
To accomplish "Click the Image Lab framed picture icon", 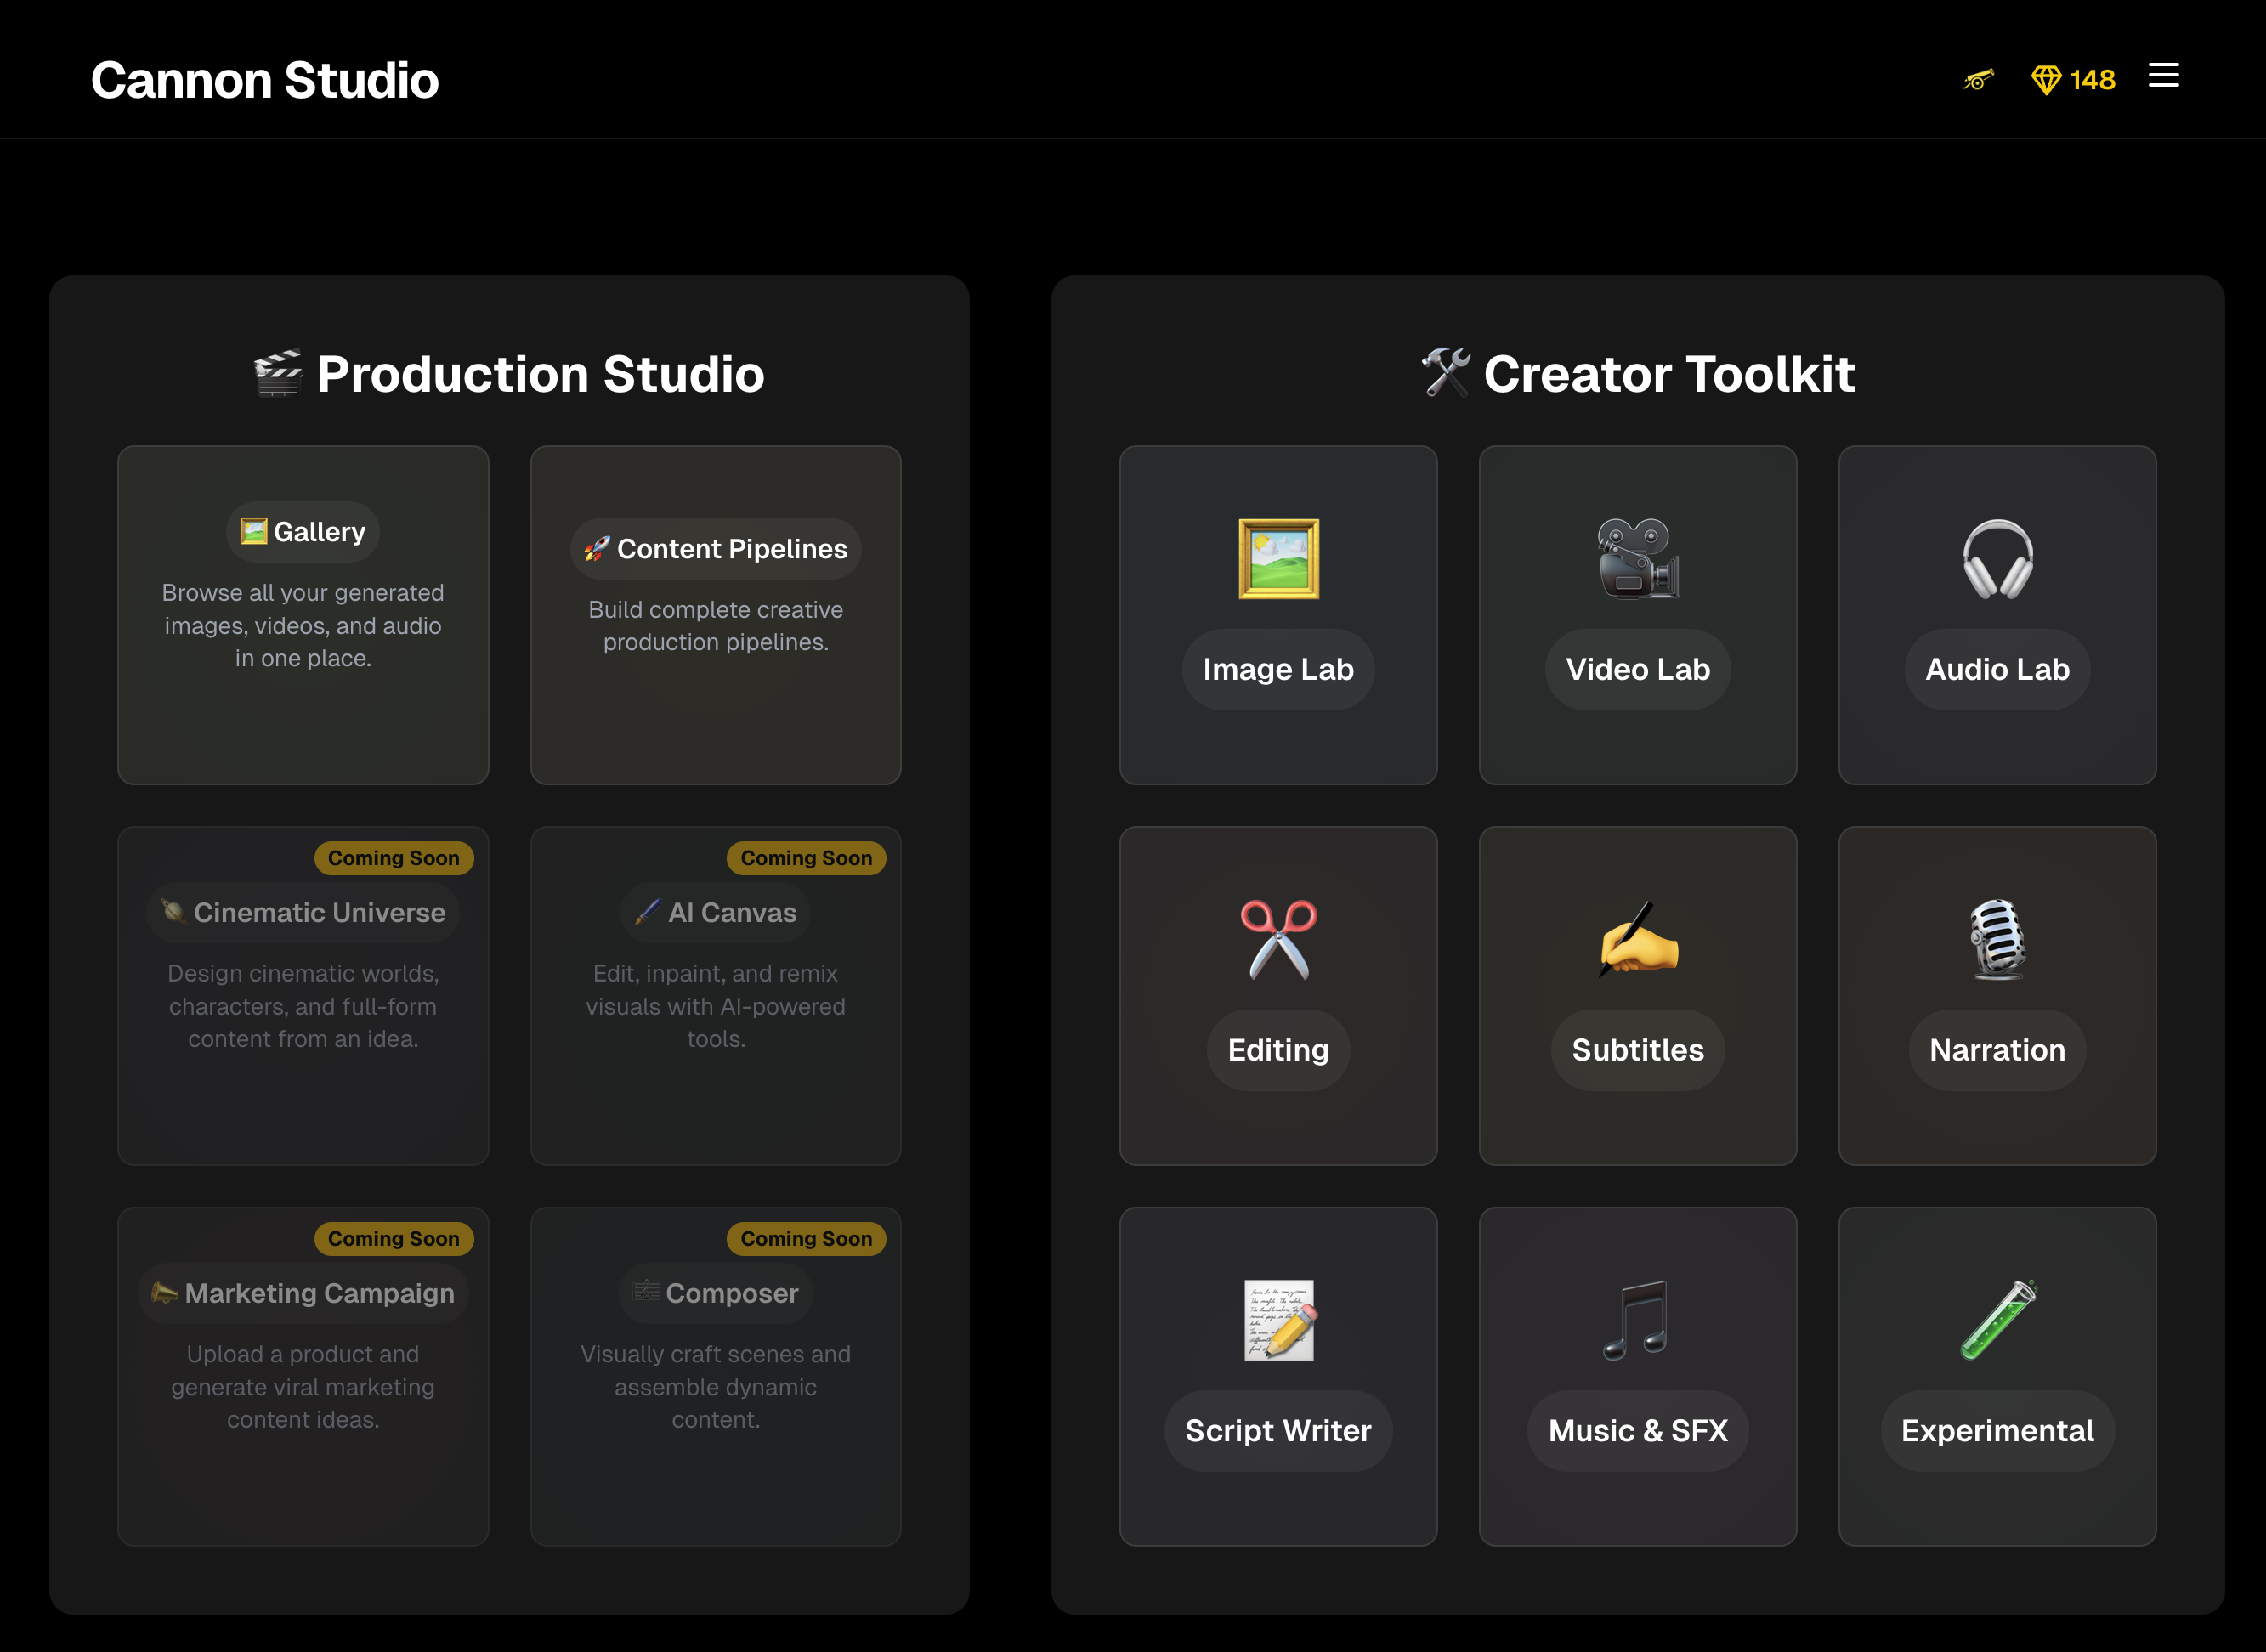I will coord(1278,559).
